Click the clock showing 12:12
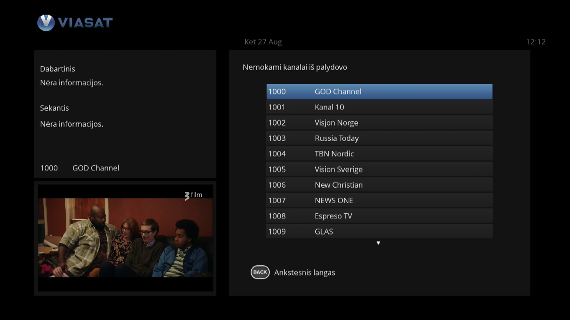This screenshot has height=320, width=570. [x=536, y=42]
